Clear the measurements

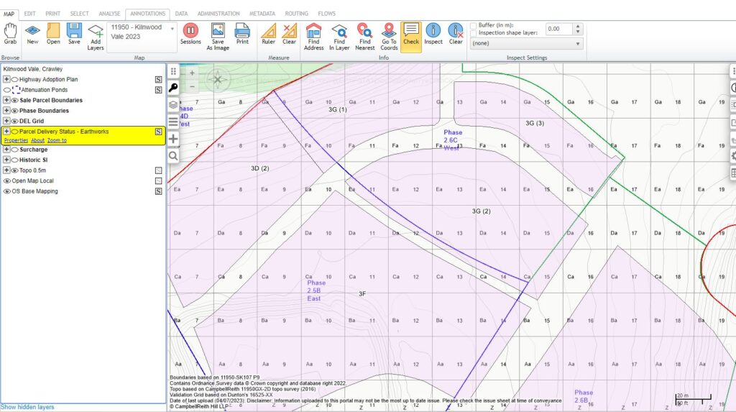coord(289,33)
